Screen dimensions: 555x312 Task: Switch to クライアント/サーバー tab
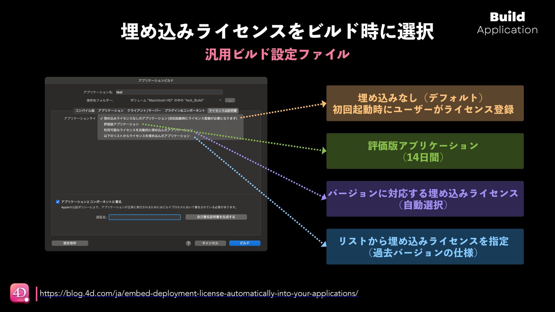point(144,111)
